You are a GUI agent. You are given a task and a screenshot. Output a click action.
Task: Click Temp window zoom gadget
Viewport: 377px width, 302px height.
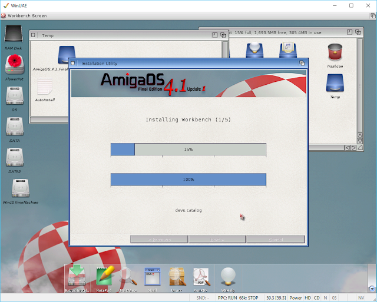click(214, 35)
